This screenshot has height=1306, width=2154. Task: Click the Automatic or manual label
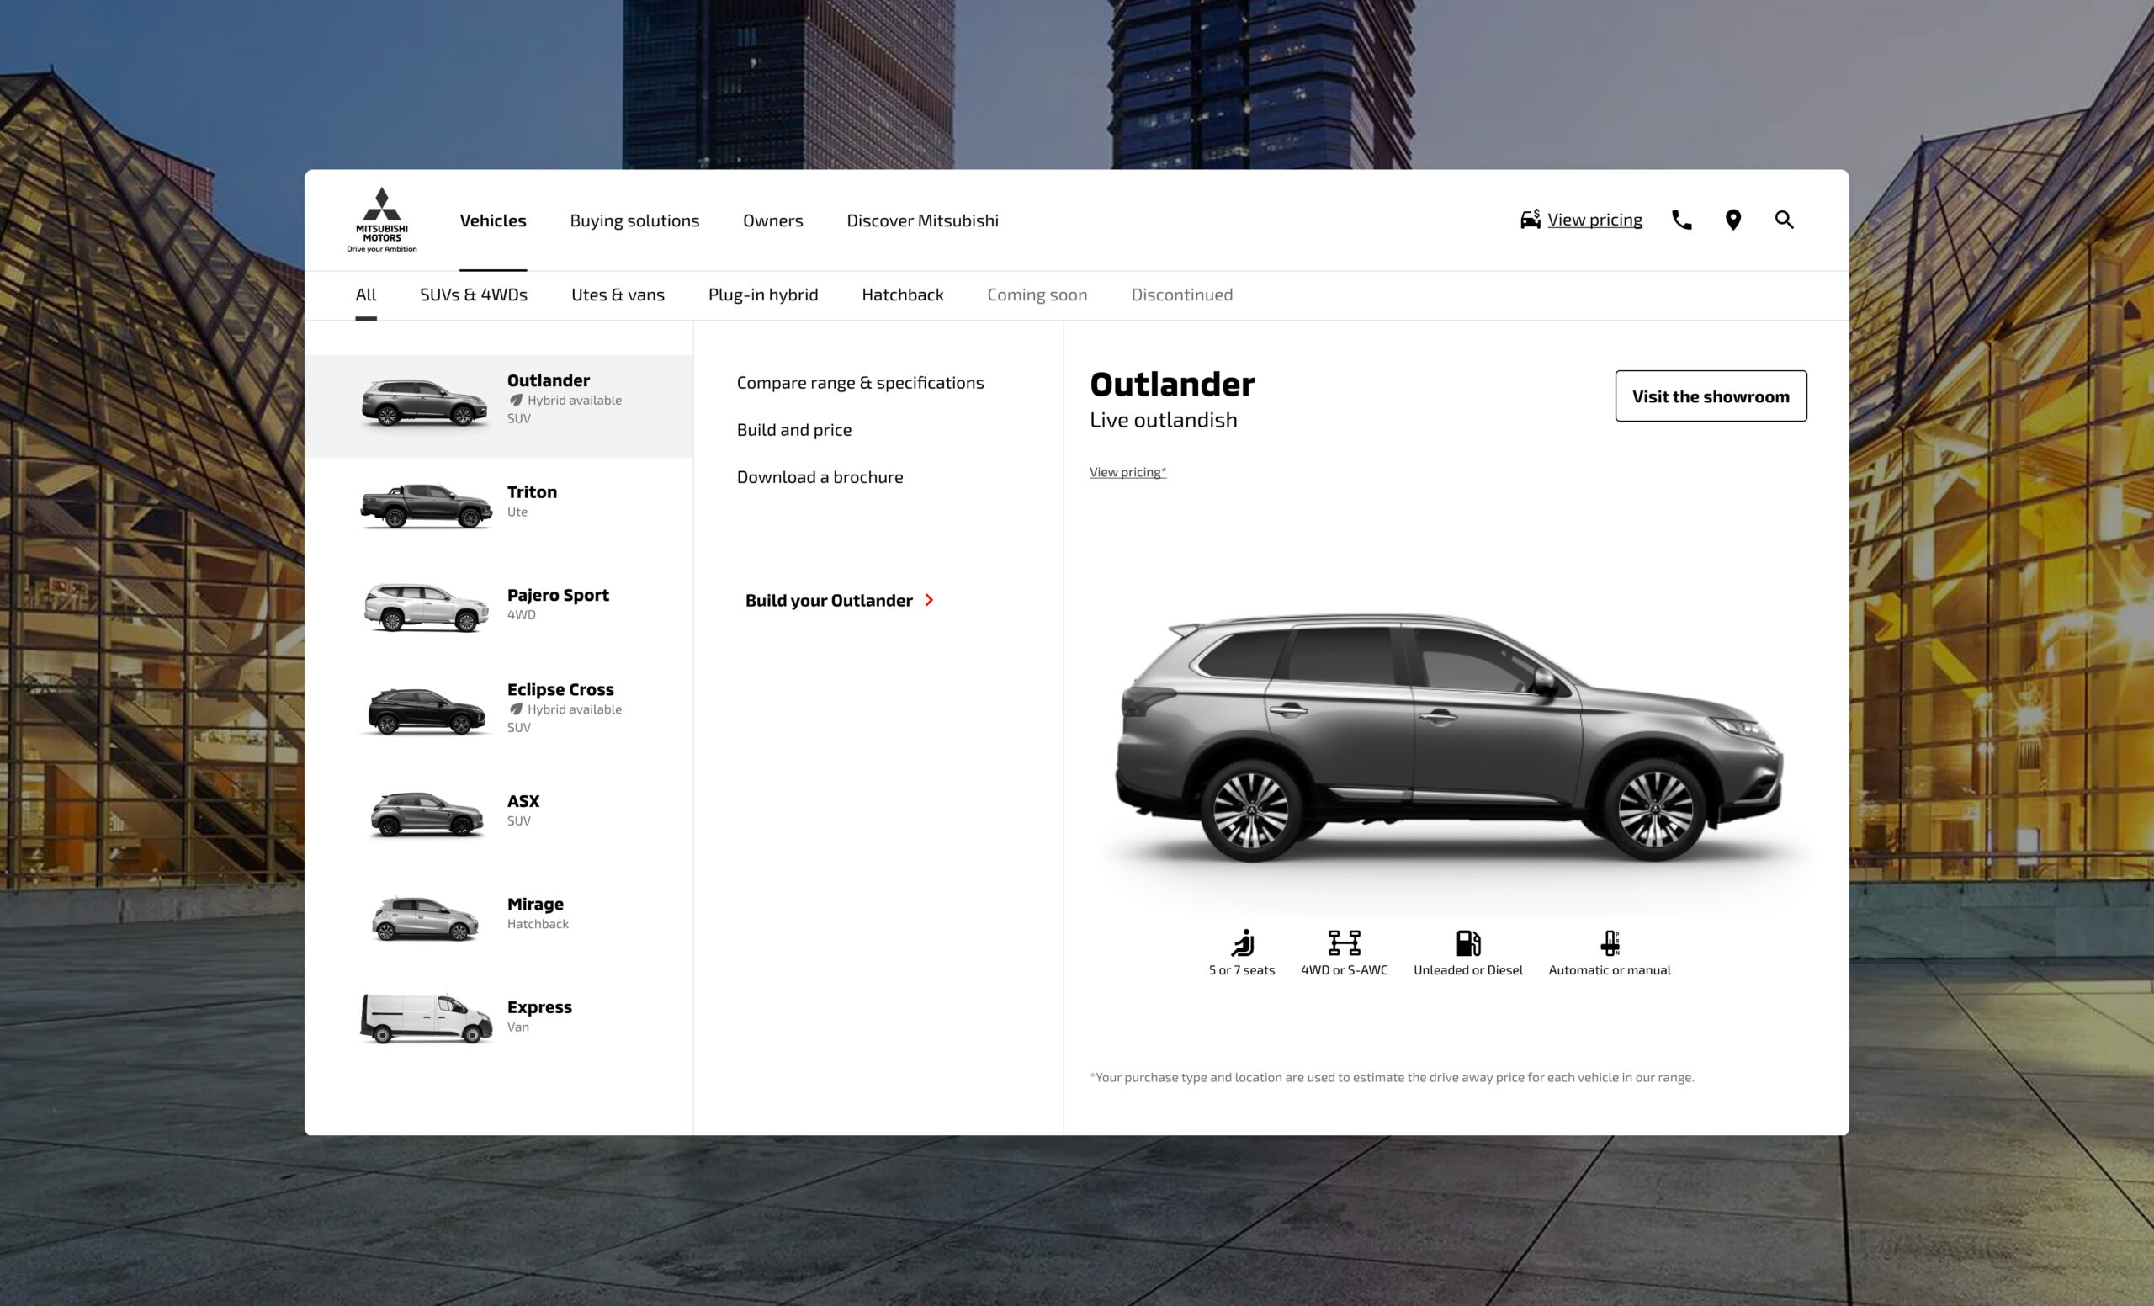pyautogui.click(x=1610, y=970)
